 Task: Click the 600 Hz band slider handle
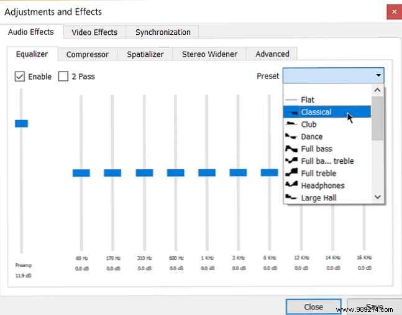(176, 173)
